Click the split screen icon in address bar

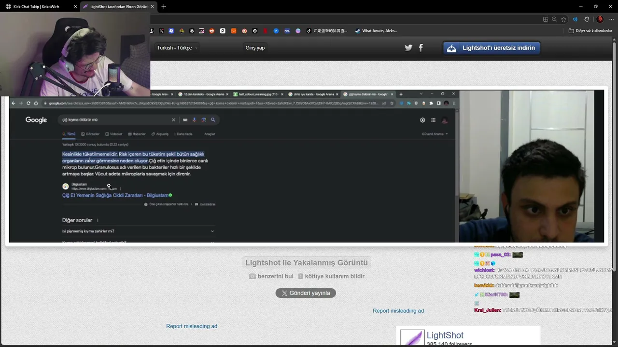(545, 19)
